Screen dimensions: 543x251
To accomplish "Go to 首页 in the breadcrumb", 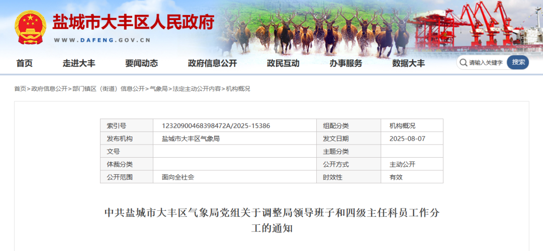I will pyautogui.click(x=20, y=89).
